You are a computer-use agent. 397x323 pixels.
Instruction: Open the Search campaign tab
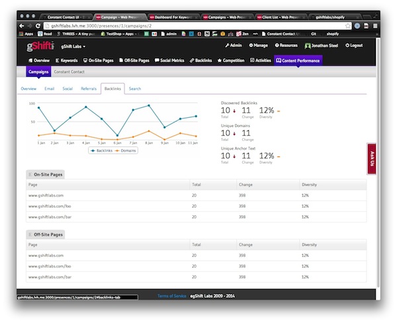[x=135, y=89]
